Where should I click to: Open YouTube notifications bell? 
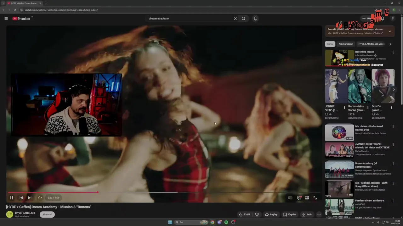[x=383, y=19]
